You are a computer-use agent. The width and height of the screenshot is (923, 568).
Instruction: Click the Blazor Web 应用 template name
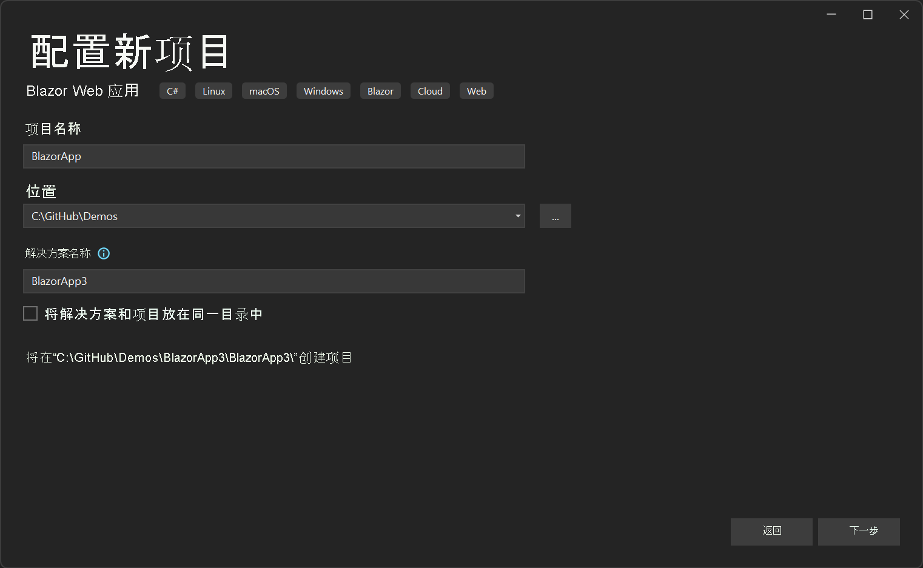tap(82, 91)
